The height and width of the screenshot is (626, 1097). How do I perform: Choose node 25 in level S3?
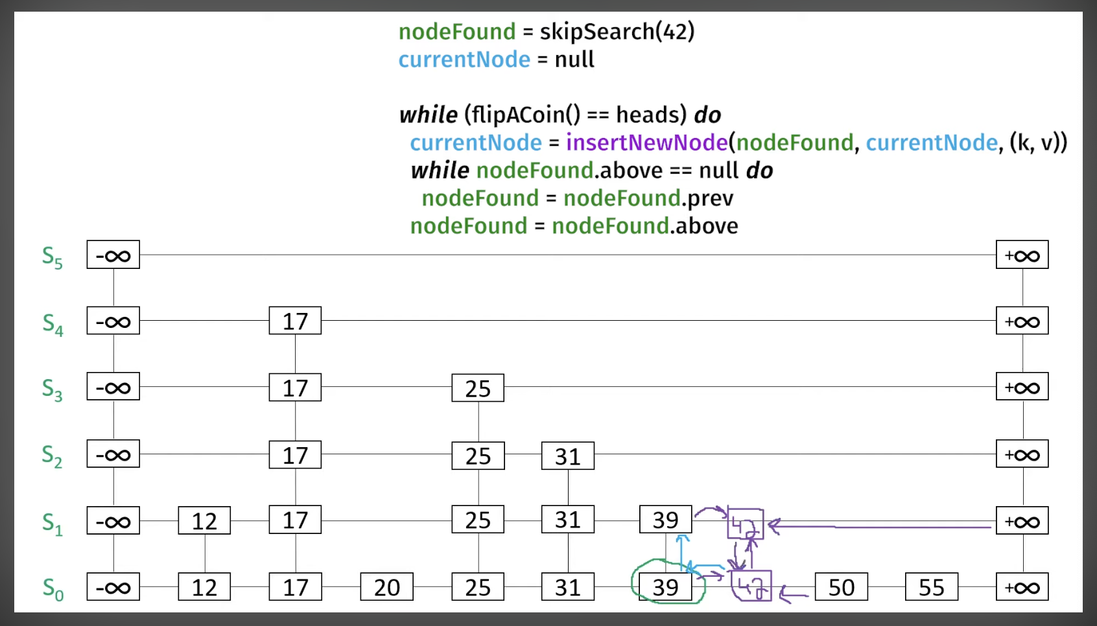[478, 388]
